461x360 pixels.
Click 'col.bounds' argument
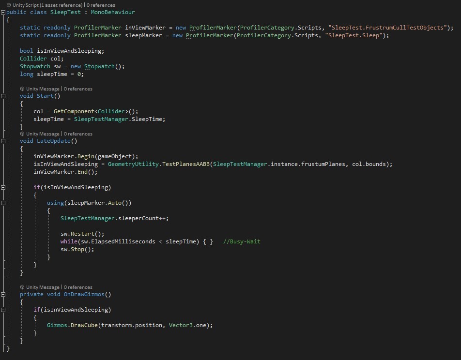coord(369,164)
